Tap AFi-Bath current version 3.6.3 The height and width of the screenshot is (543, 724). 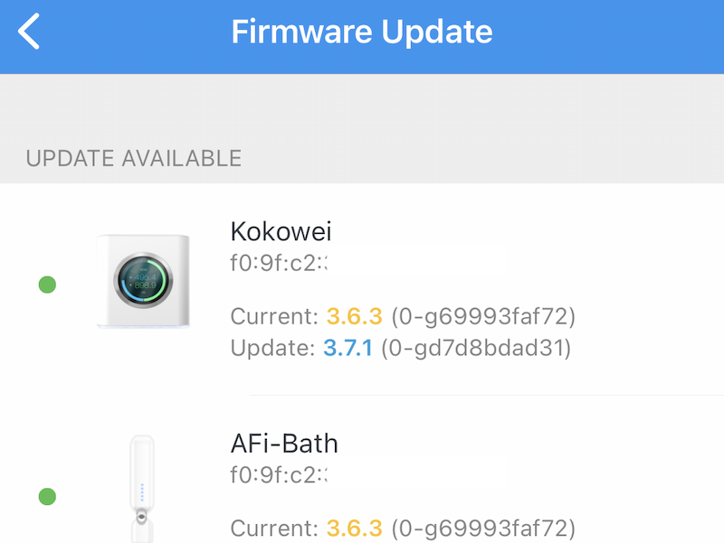coord(354,528)
